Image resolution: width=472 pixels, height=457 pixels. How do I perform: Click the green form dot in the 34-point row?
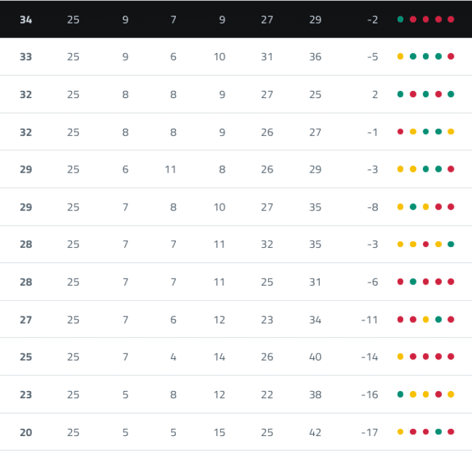400,20
